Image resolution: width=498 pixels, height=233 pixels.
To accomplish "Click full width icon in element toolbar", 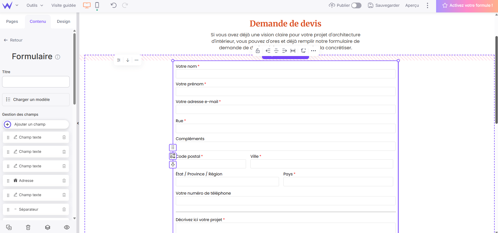I will 293,51.
